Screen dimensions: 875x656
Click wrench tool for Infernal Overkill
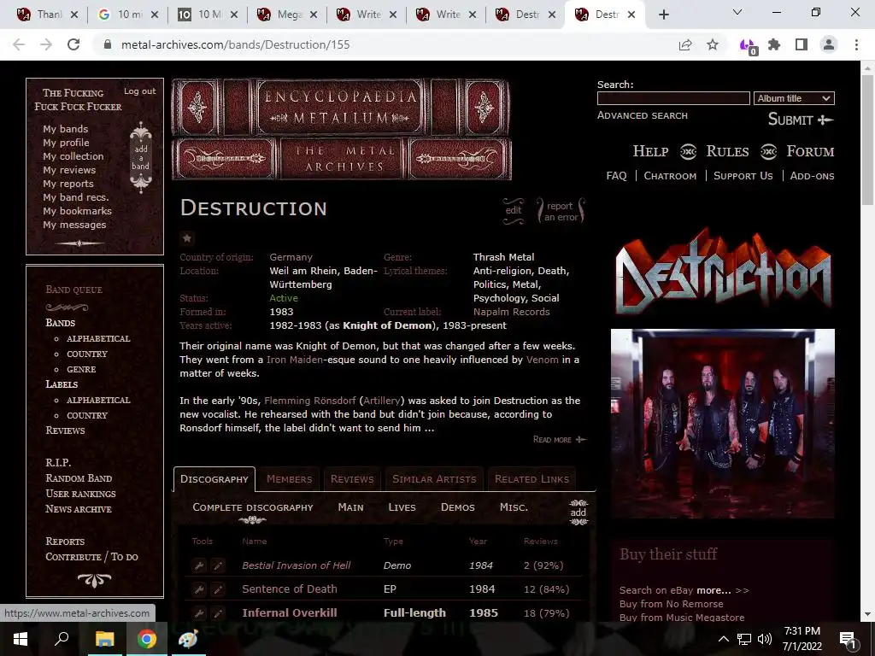coord(199,613)
